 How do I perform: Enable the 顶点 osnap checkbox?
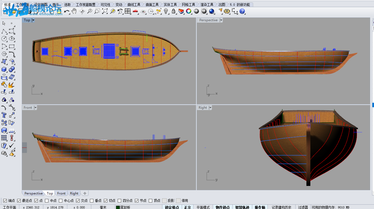151,201
